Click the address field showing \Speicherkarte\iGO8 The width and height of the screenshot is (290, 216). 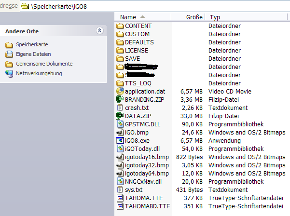pos(155,6)
